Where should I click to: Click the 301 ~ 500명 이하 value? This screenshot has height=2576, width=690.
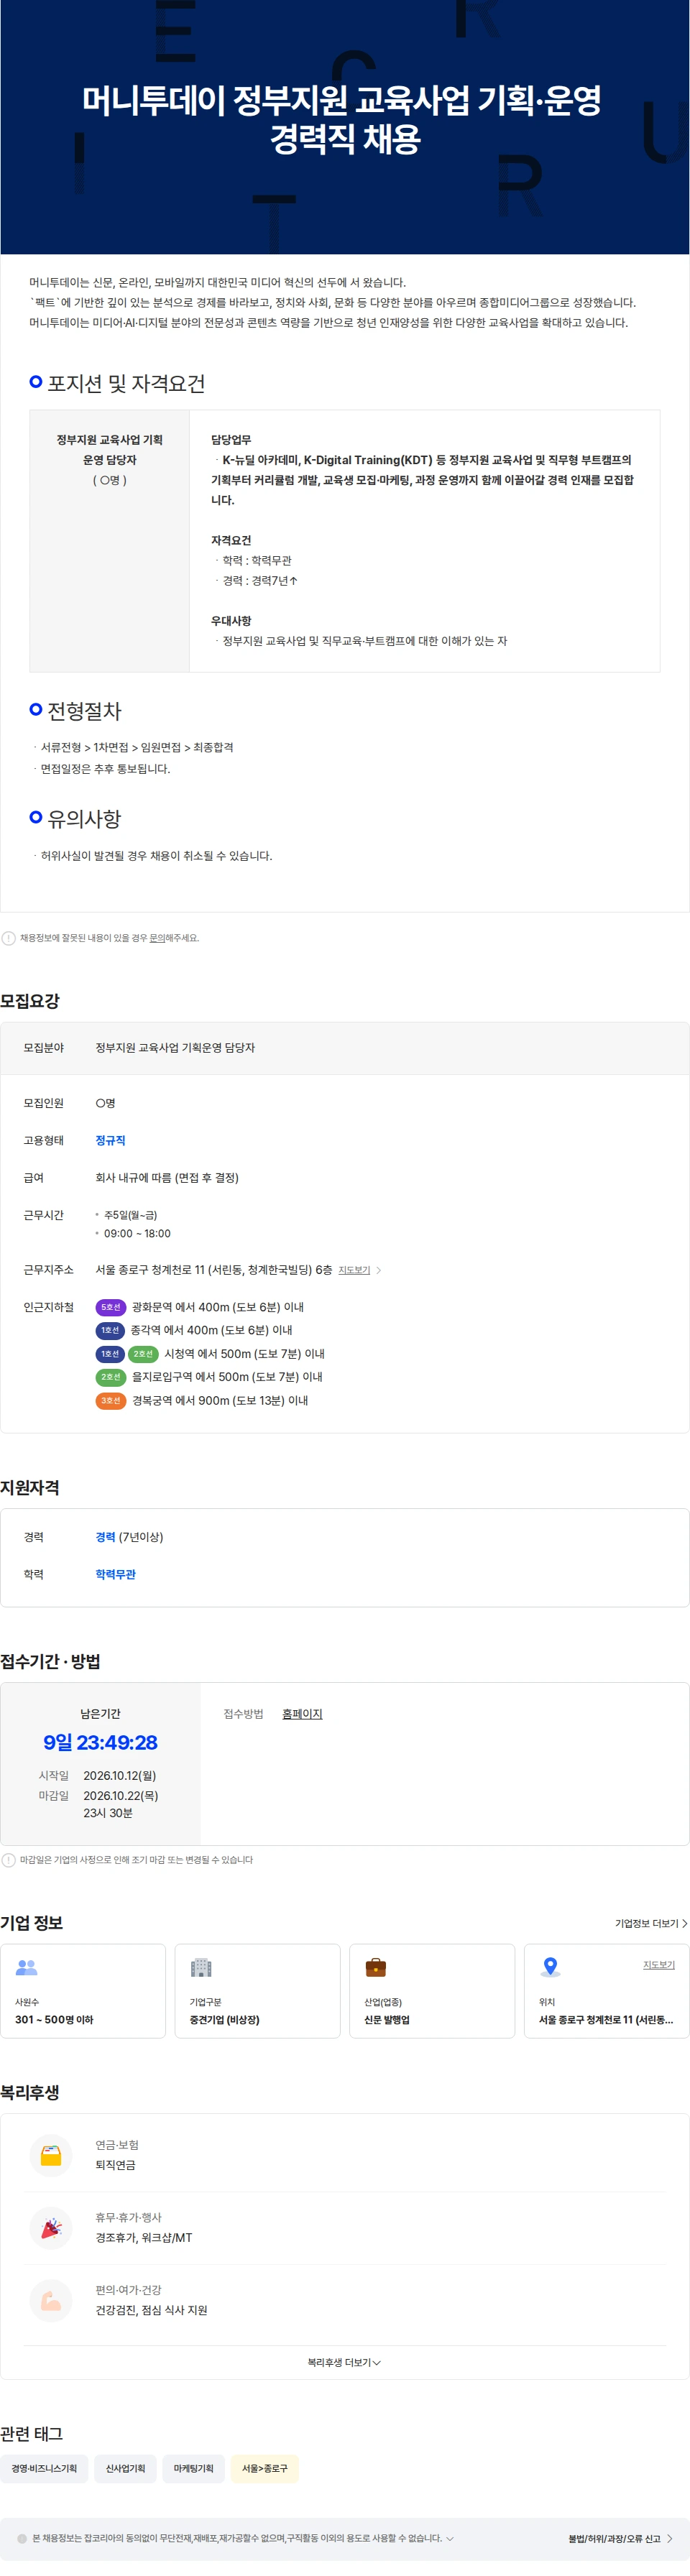pos(54,2020)
